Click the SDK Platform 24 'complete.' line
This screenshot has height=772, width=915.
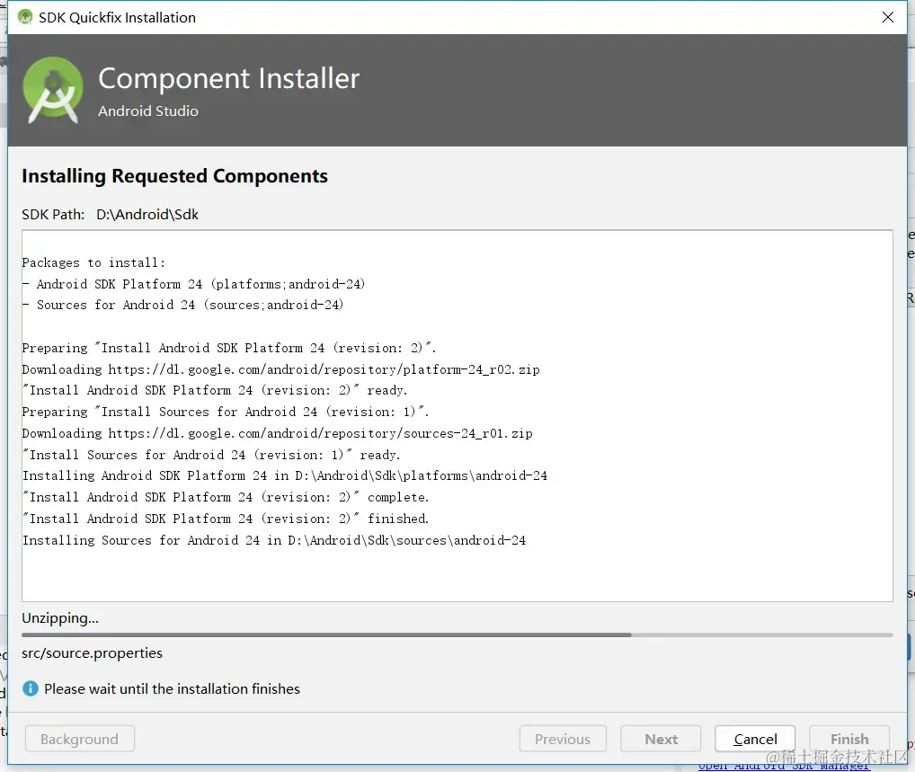point(226,497)
